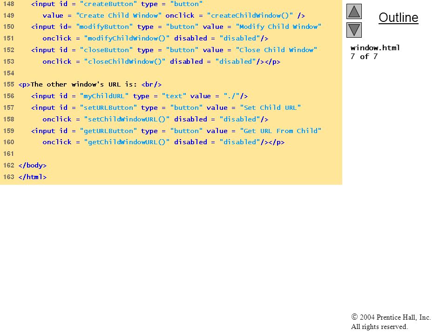Click the "Create Child Window" value string
The width and height of the screenshot is (447, 335).
click(x=119, y=15)
